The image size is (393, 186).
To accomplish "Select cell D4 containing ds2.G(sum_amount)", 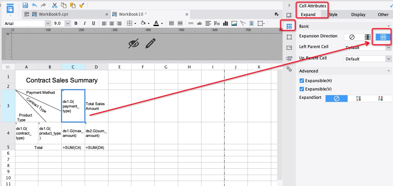I will pos(96,133).
